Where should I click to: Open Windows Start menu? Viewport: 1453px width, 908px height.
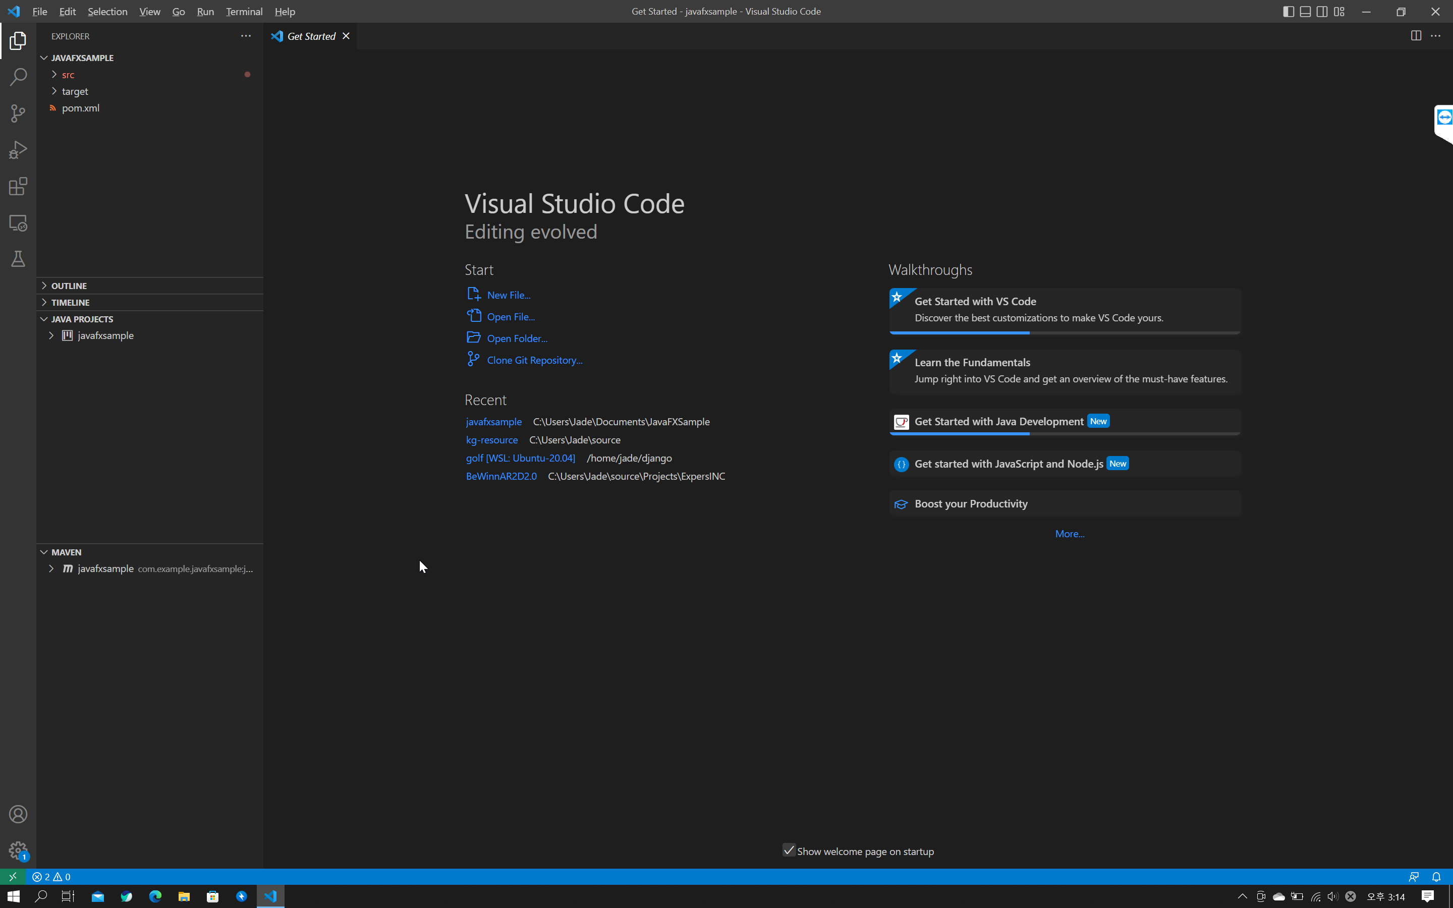13,896
